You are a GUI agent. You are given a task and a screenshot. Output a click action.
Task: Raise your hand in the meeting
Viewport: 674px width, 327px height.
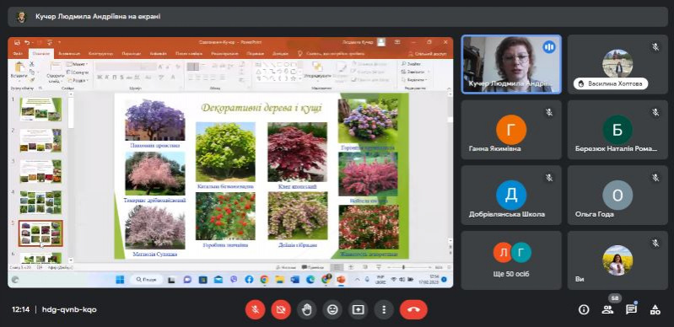tap(306, 309)
